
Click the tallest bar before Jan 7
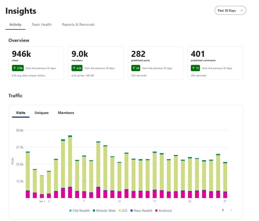(x=70, y=162)
